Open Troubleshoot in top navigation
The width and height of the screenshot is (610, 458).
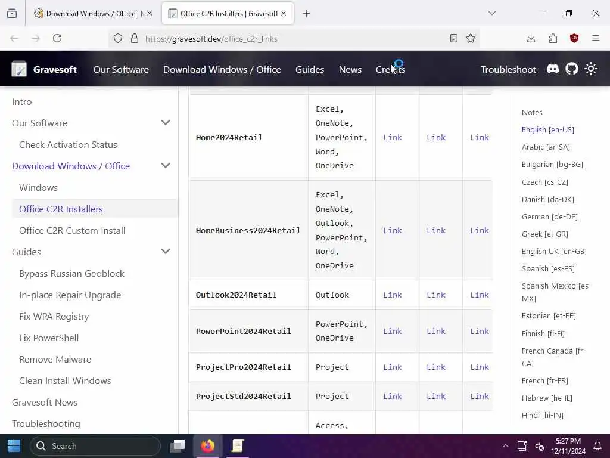(x=509, y=69)
